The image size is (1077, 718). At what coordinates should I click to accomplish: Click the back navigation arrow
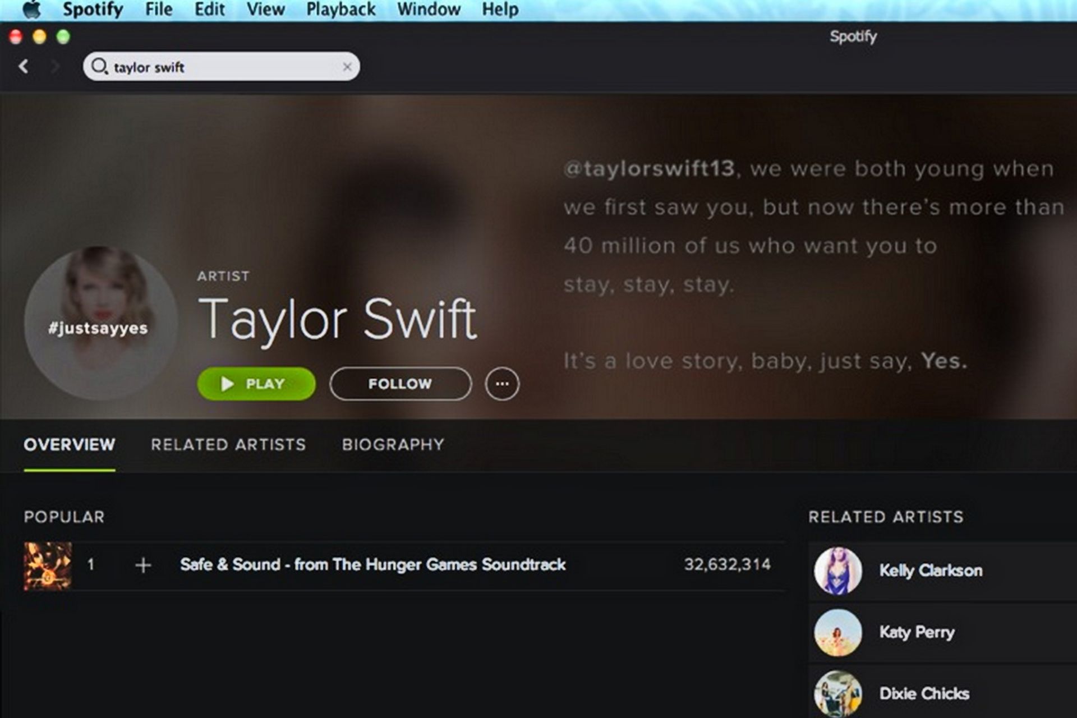(24, 67)
